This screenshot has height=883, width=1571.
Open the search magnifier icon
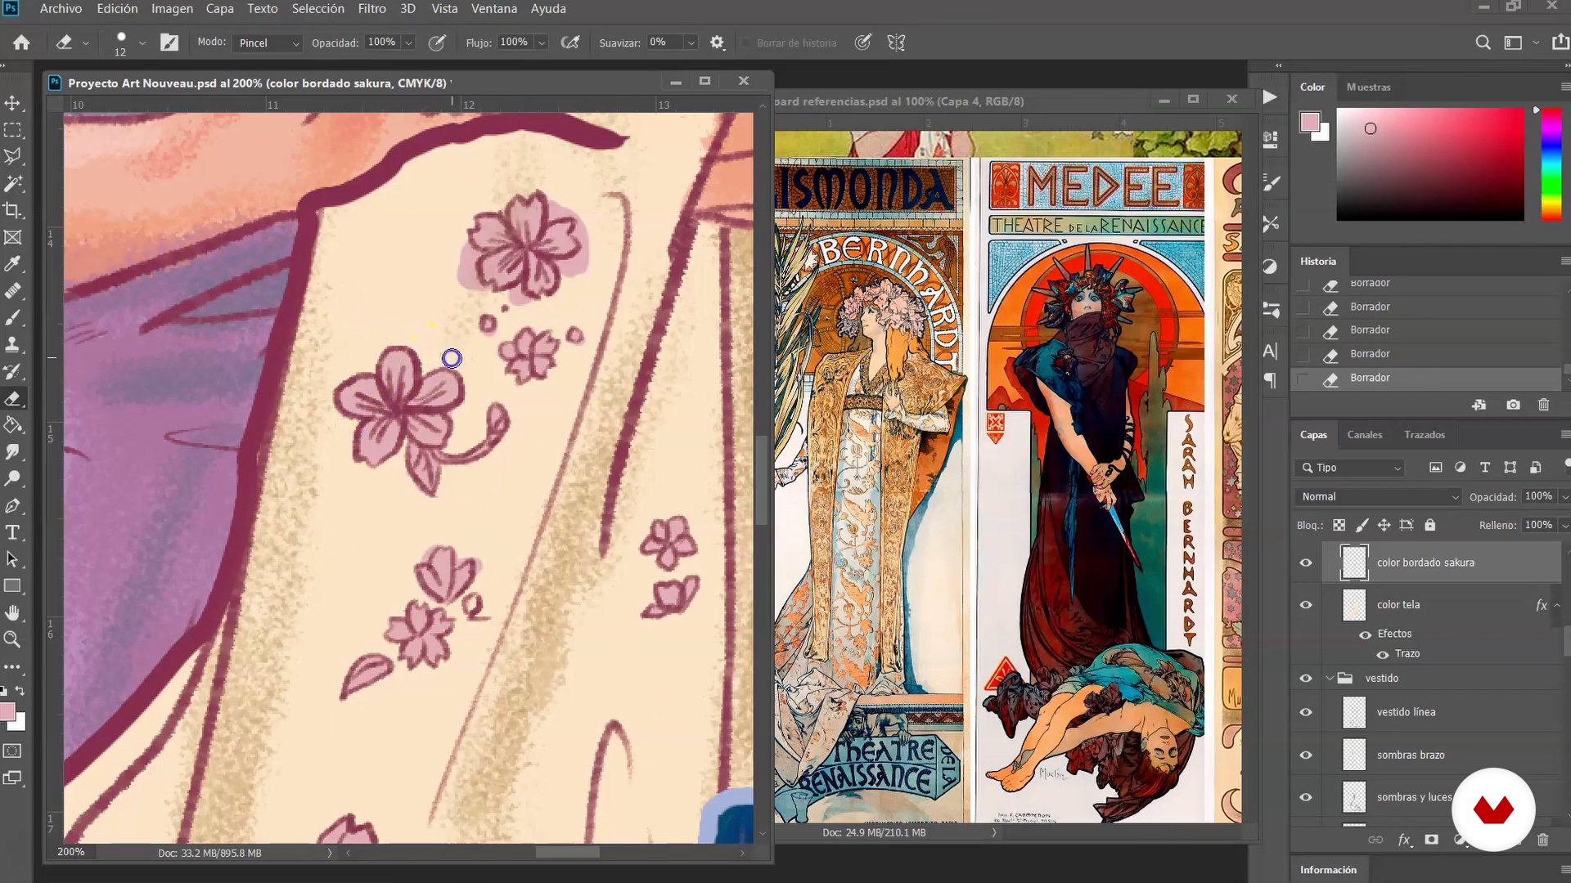click(1483, 43)
